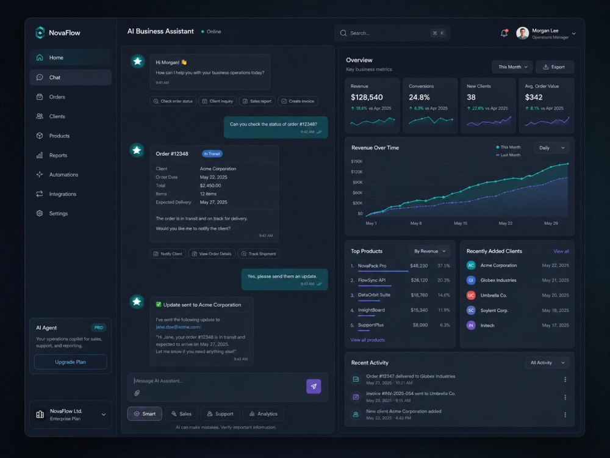The image size is (610, 458).
Task: Click the Check order status suggestion
Action: pos(173,101)
